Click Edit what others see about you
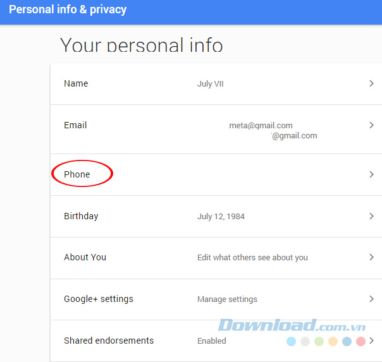 coord(252,258)
